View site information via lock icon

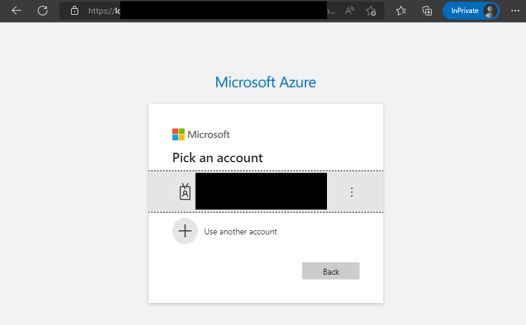point(74,11)
